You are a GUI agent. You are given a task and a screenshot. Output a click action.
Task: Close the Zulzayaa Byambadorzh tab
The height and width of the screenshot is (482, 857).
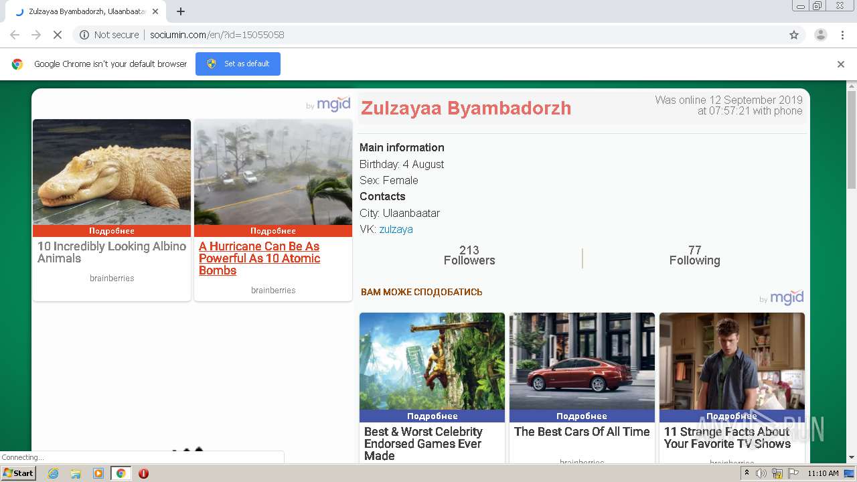pos(155,11)
